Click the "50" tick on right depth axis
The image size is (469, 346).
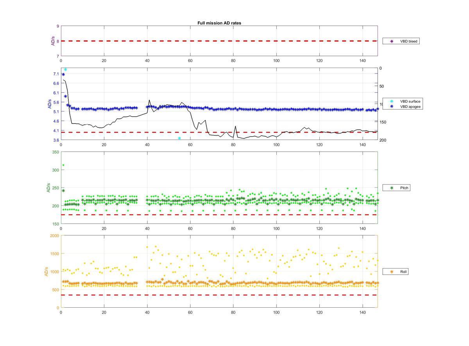382,86
